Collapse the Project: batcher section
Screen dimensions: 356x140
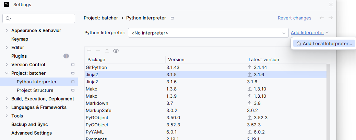tap(7, 73)
